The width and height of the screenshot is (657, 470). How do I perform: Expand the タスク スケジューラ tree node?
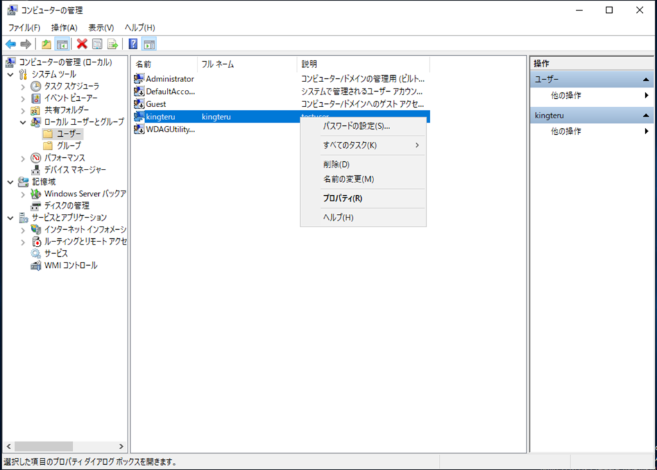point(23,86)
